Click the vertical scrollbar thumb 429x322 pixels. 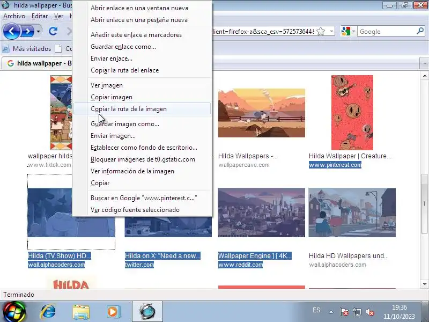[x=424, y=204]
